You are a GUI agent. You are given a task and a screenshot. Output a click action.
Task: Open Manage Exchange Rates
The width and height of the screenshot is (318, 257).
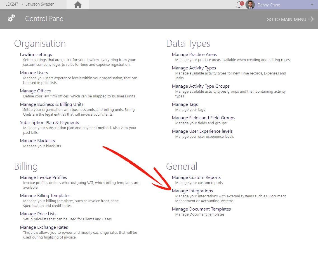(x=44, y=227)
